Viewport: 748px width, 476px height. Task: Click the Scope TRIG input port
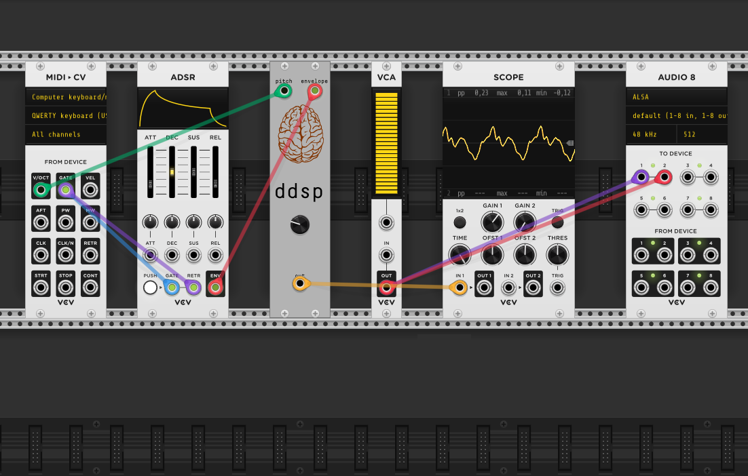(x=558, y=287)
